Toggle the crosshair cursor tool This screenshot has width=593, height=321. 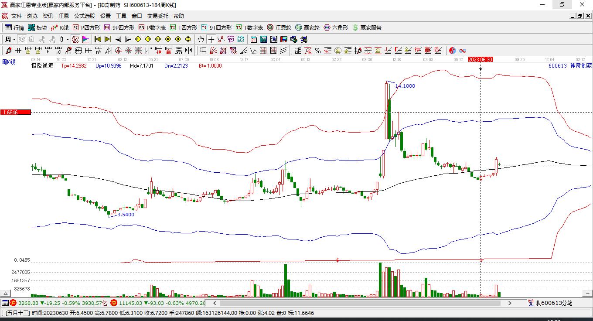pos(211,39)
